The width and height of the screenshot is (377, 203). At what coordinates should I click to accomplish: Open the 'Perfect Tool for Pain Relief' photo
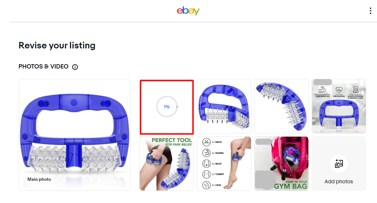point(167,164)
